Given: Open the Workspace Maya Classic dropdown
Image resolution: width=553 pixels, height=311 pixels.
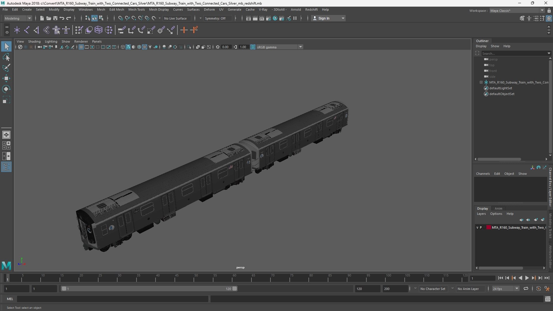Looking at the screenshot, I should click(517, 11).
